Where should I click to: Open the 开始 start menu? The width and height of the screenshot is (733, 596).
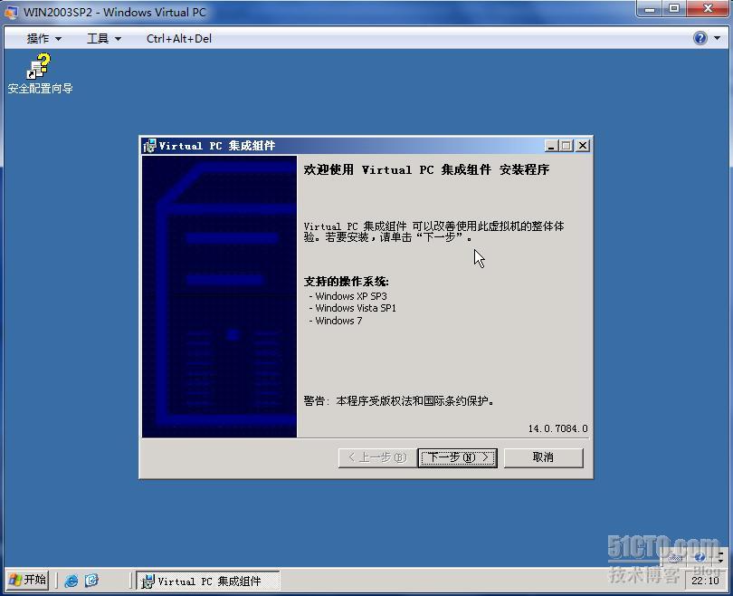[x=27, y=580]
